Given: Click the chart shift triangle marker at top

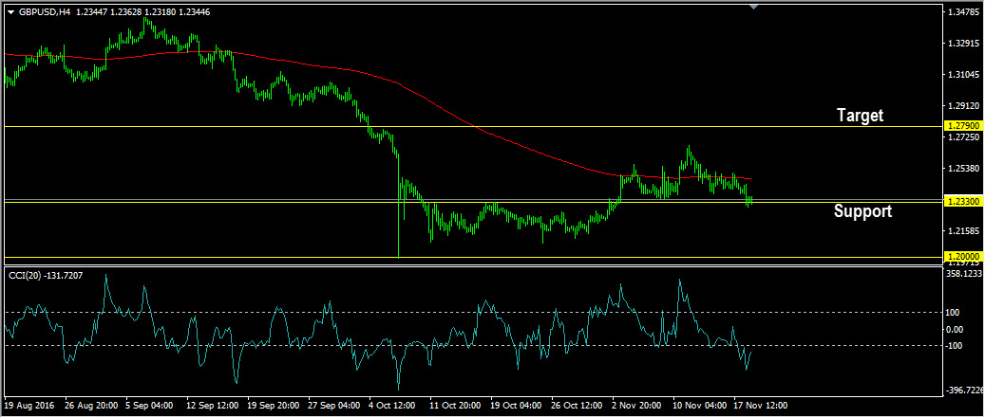Looking at the screenshot, I should coord(754,7).
